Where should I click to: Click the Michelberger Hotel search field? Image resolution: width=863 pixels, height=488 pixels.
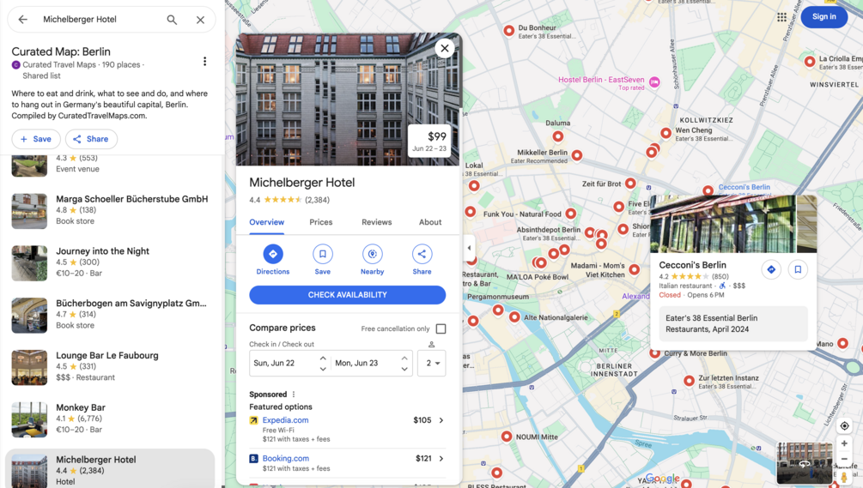point(99,19)
